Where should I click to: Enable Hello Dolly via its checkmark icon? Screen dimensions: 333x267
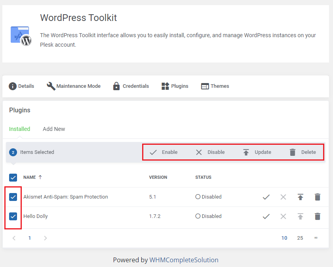[x=266, y=216]
